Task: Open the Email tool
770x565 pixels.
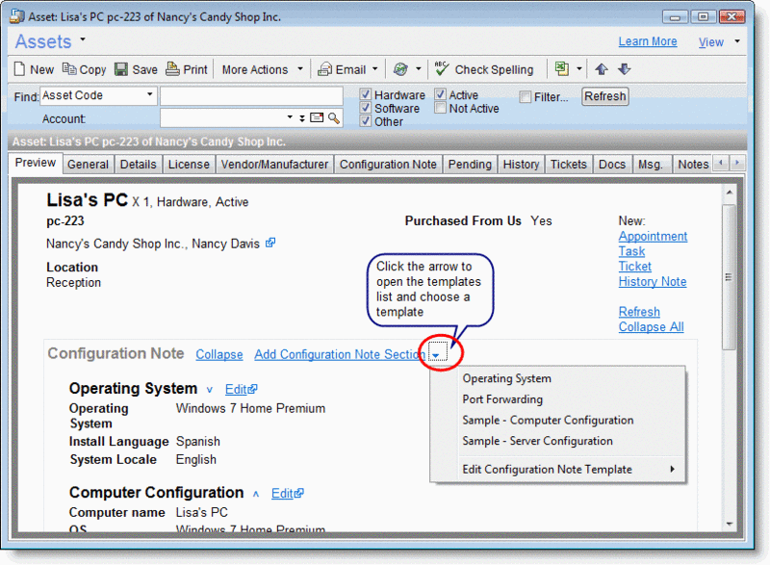Action: [x=344, y=68]
